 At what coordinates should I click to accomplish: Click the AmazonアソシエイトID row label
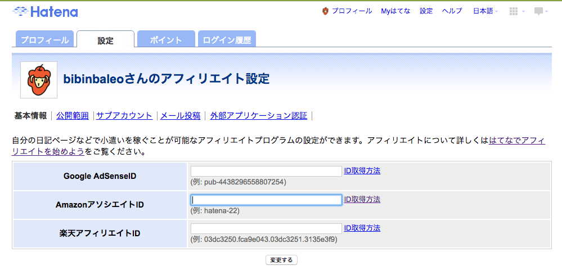[100, 205]
